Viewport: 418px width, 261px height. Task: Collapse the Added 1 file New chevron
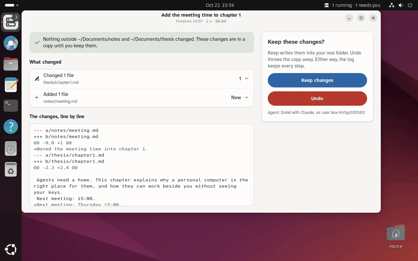point(247,98)
